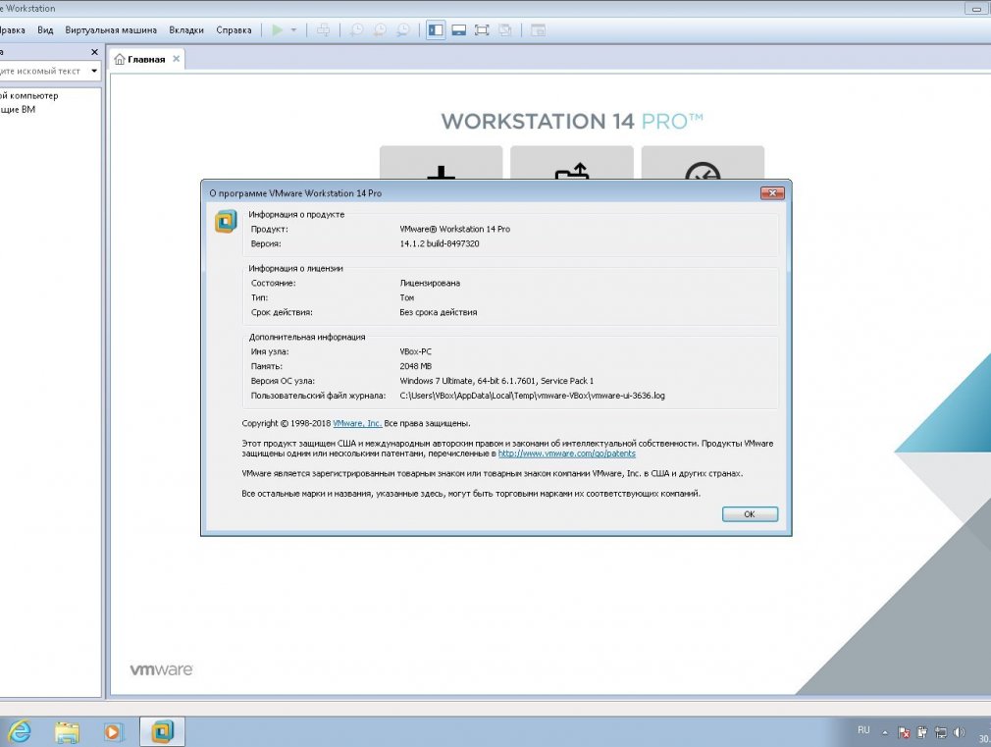Image resolution: width=991 pixels, height=747 pixels.
Task: Open Windows Explorer from the taskbar
Action: (67, 732)
